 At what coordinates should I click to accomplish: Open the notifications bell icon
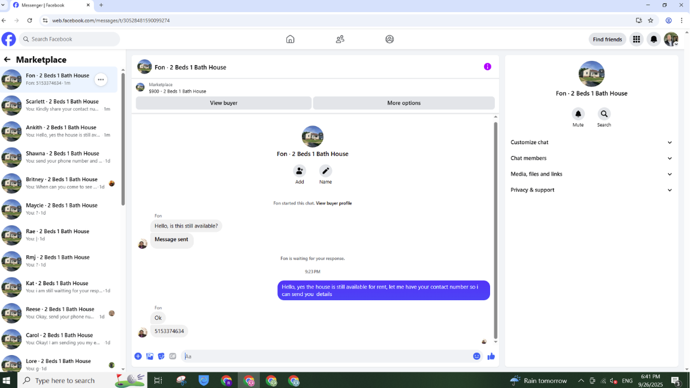654,39
